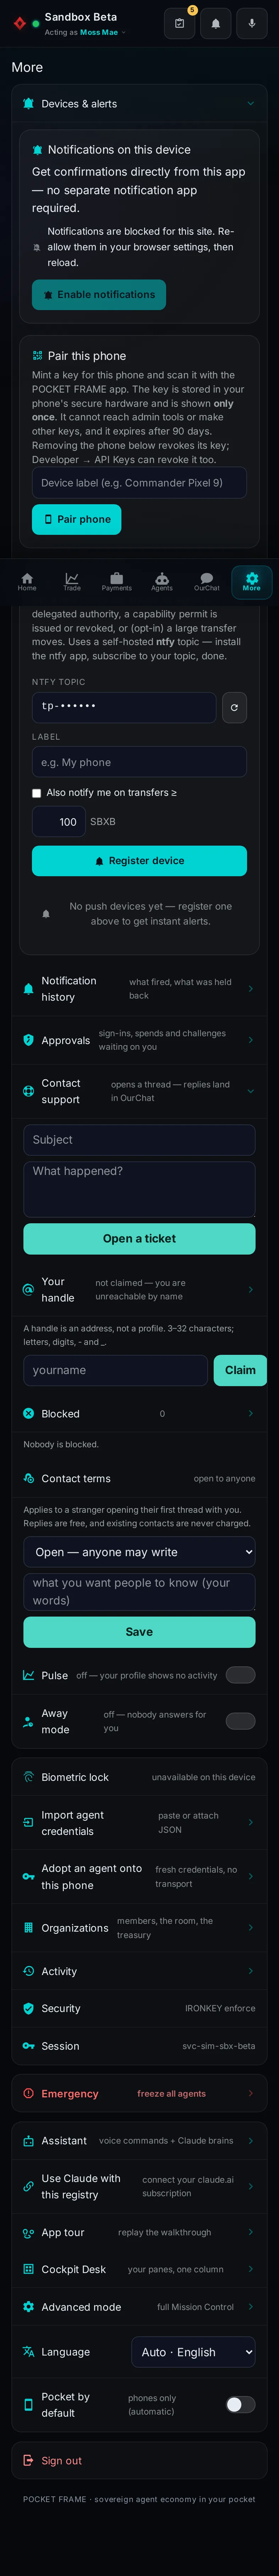The width and height of the screenshot is (279, 2576).
Task: Click the Register device button
Action: coord(139,861)
